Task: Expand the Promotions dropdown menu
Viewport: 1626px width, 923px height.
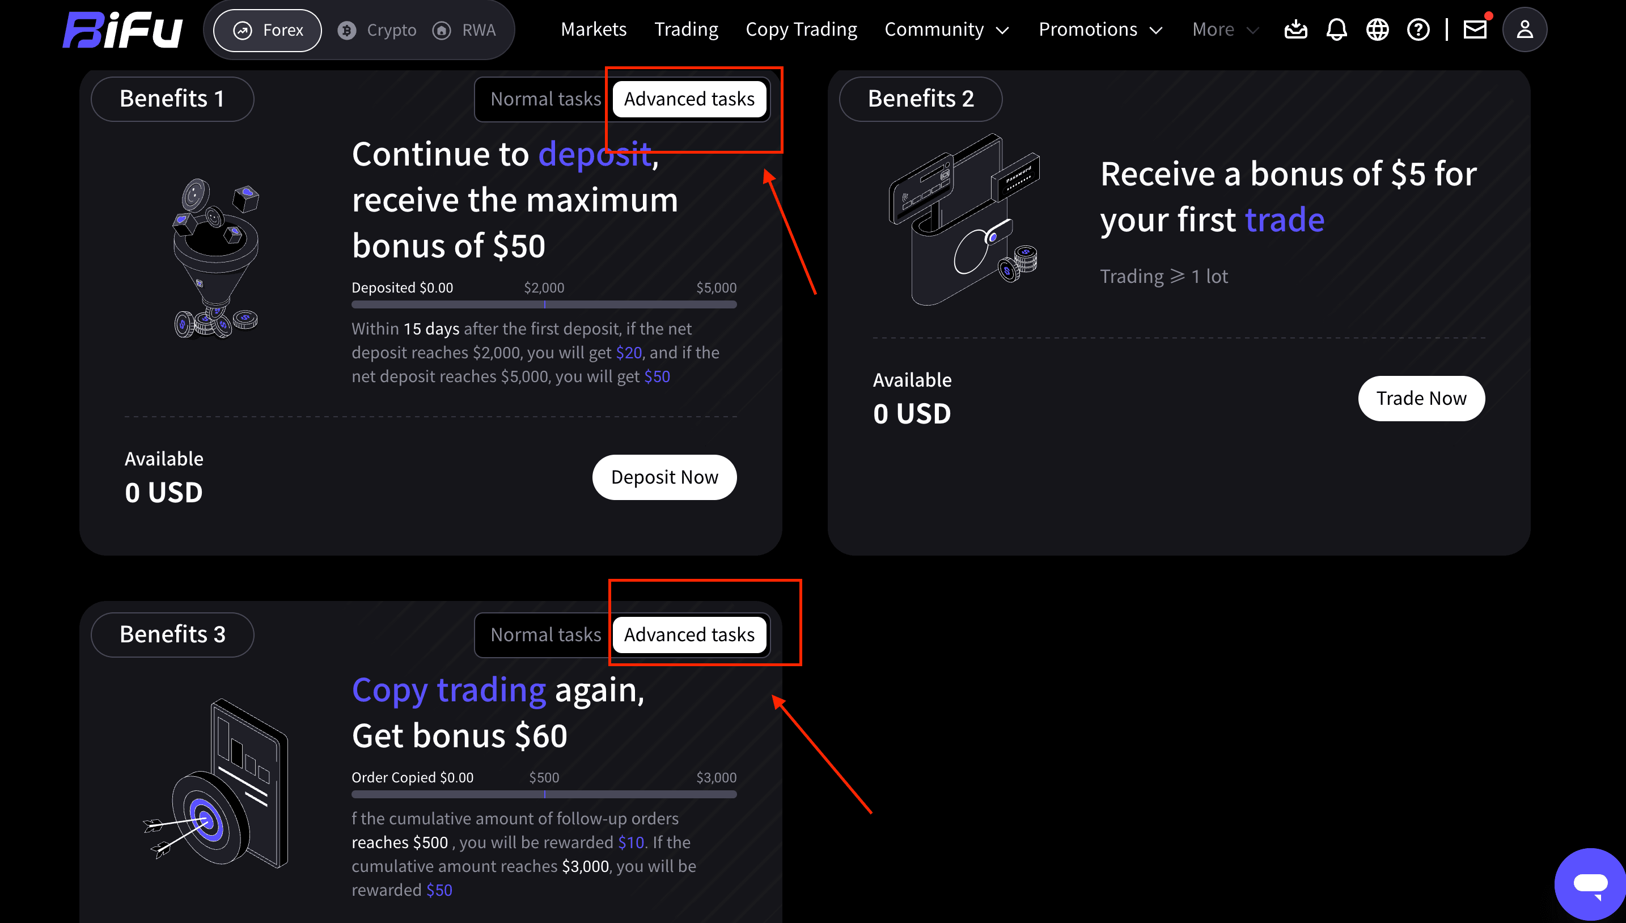Action: click(x=1100, y=30)
